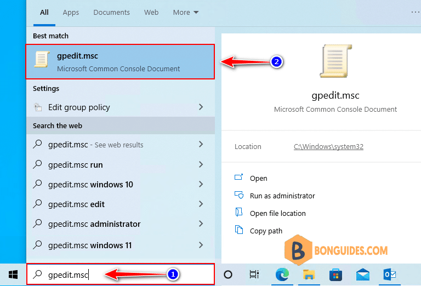
Task: Click gpedit.msc title in preview pane
Action: click(x=335, y=95)
